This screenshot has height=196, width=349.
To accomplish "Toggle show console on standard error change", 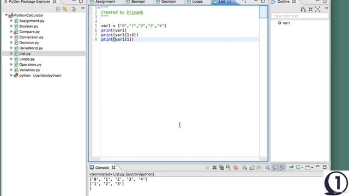I will click(x=282, y=167).
